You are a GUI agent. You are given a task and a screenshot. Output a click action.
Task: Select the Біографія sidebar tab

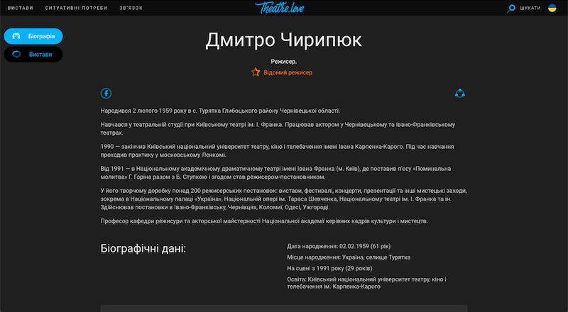[x=33, y=36]
